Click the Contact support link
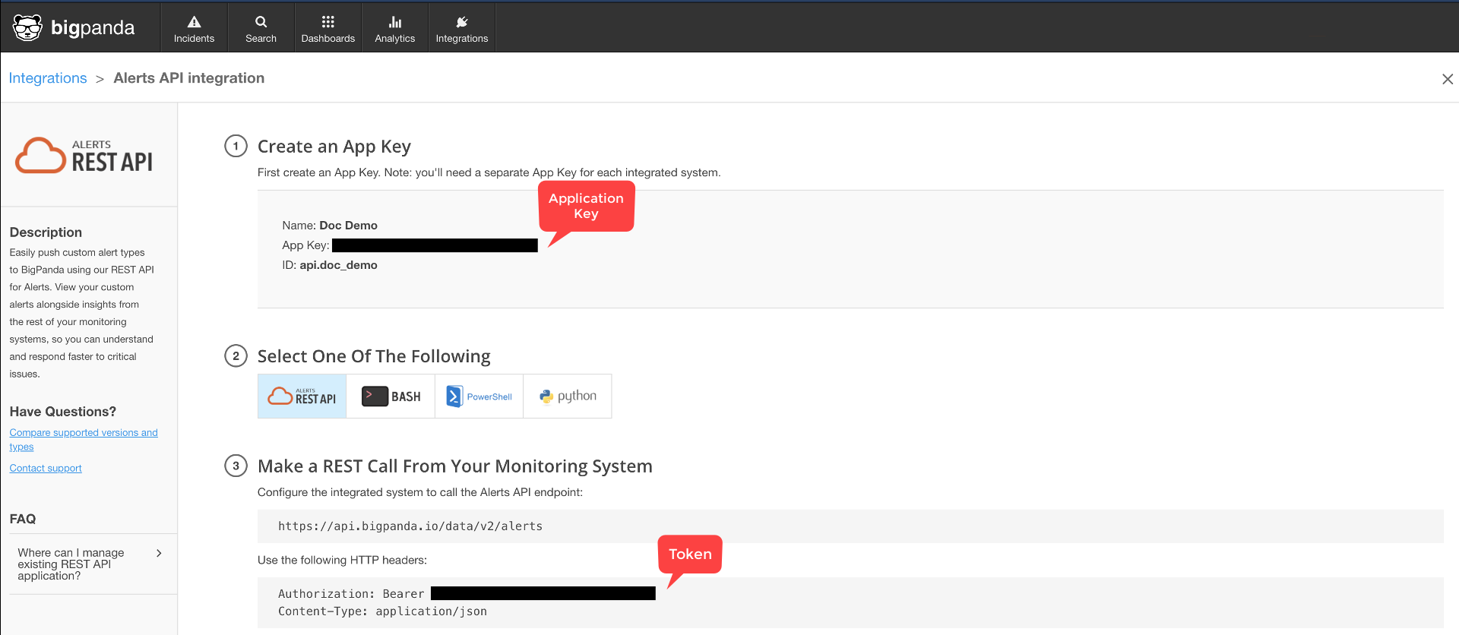The image size is (1459, 635). click(46, 469)
